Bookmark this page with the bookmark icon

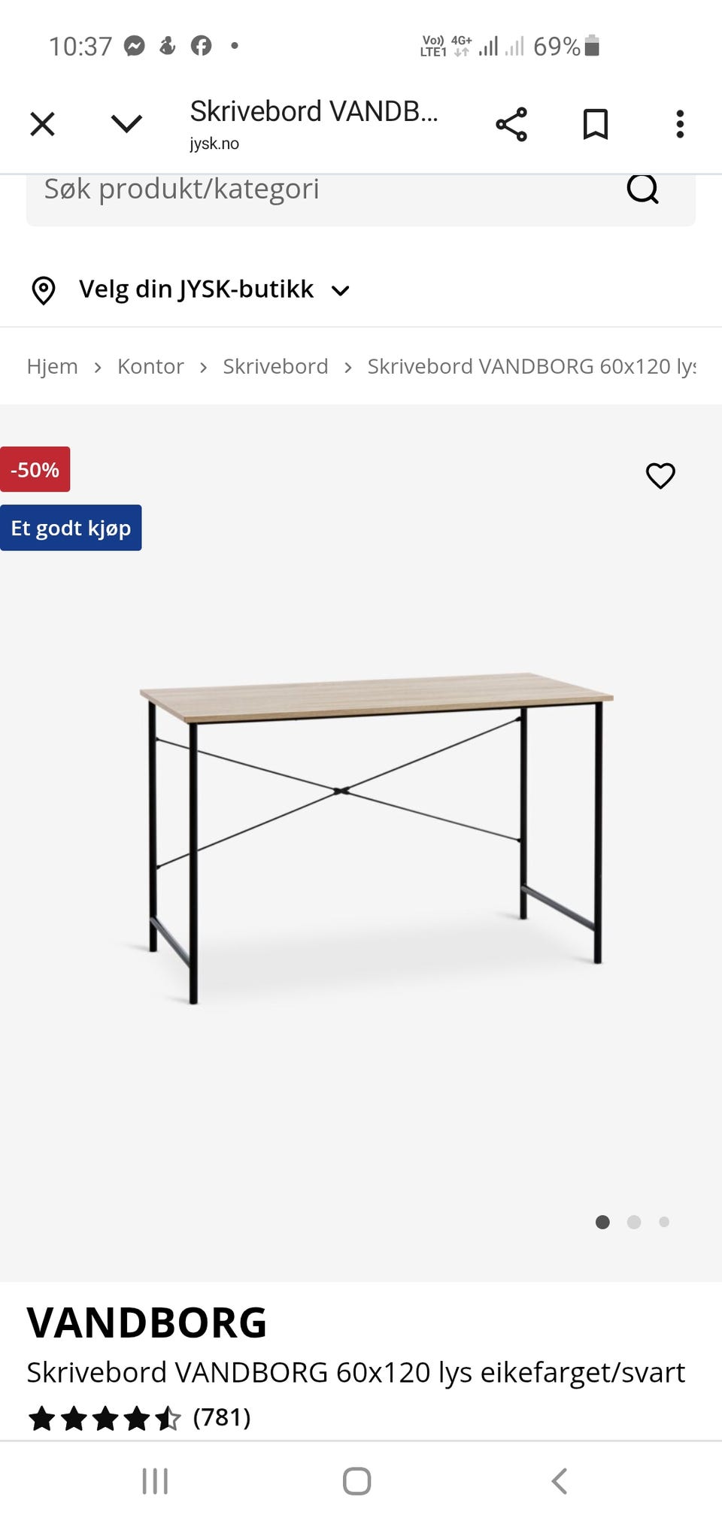tap(596, 124)
